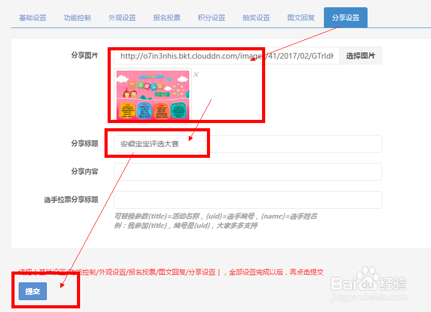The height and width of the screenshot is (312, 431).
Task: Select the 积分设置 tab
Action: 212,18
